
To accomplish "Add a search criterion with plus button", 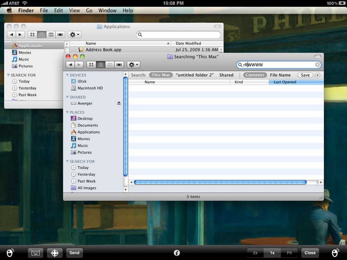I will pos(317,75).
